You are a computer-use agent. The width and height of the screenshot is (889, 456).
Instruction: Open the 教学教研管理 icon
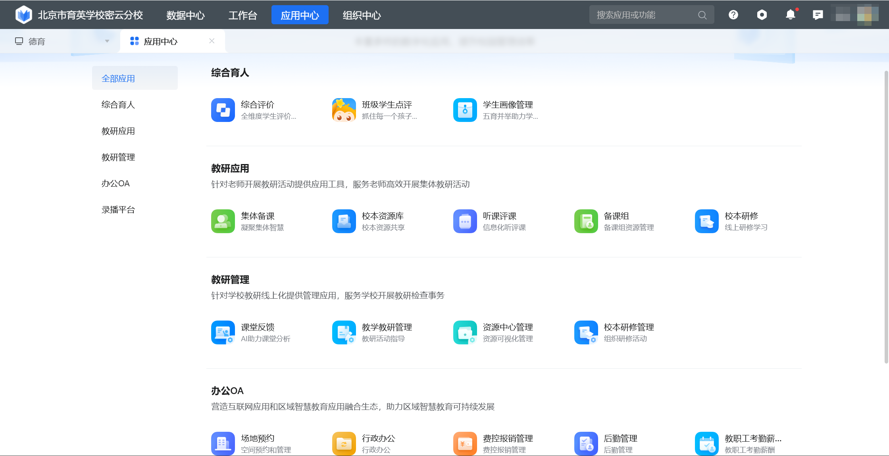(344, 332)
